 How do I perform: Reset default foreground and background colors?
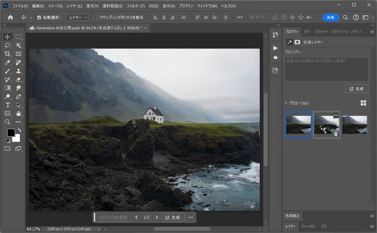pyautogui.click(x=8, y=141)
